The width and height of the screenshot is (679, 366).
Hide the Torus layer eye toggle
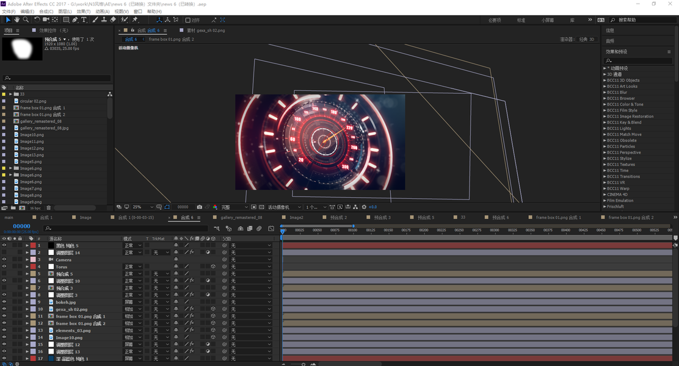(x=4, y=267)
